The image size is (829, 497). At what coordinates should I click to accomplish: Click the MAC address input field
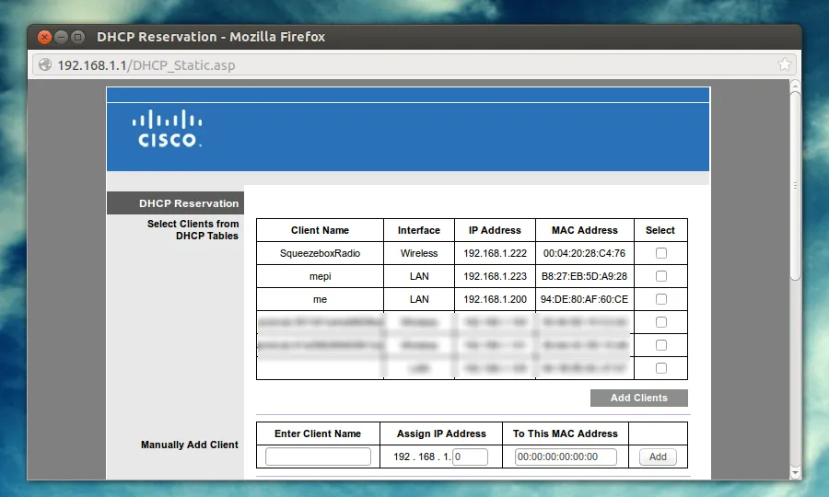pos(566,457)
